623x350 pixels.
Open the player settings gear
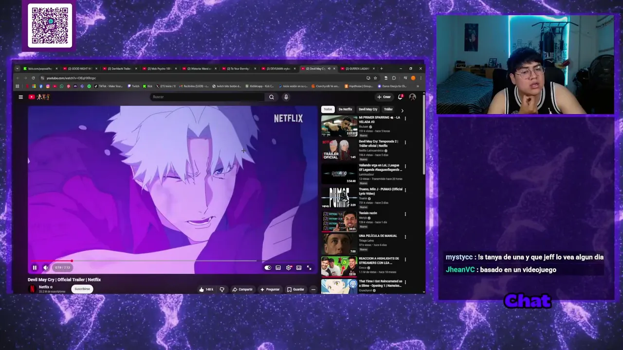pyautogui.click(x=289, y=267)
